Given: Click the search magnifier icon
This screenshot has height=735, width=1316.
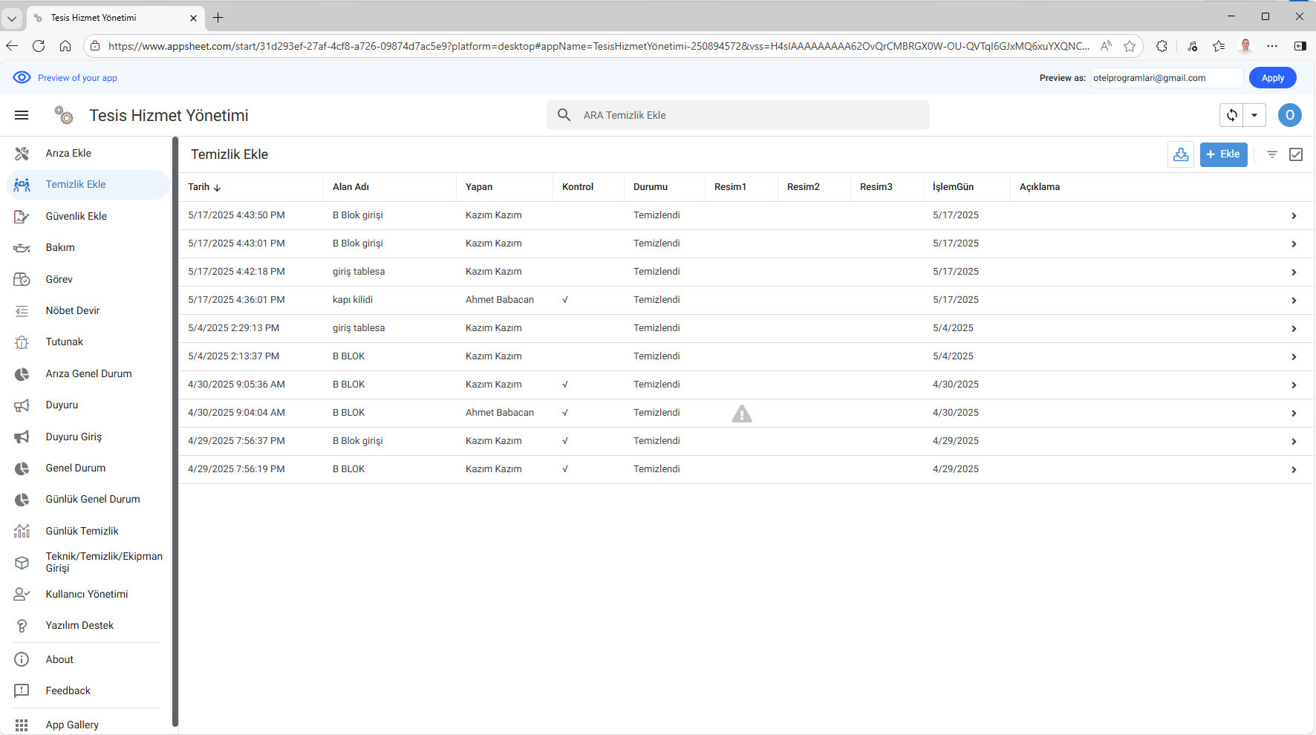Looking at the screenshot, I should 564,115.
